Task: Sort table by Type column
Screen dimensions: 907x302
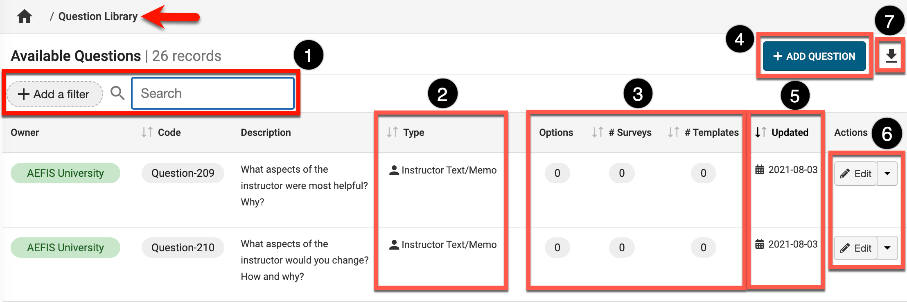Action: coord(392,132)
